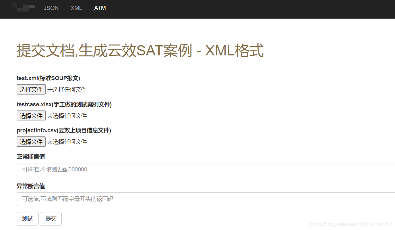Click the blurred site logo in navbar
This screenshot has height=230, width=395.
[23, 7]
